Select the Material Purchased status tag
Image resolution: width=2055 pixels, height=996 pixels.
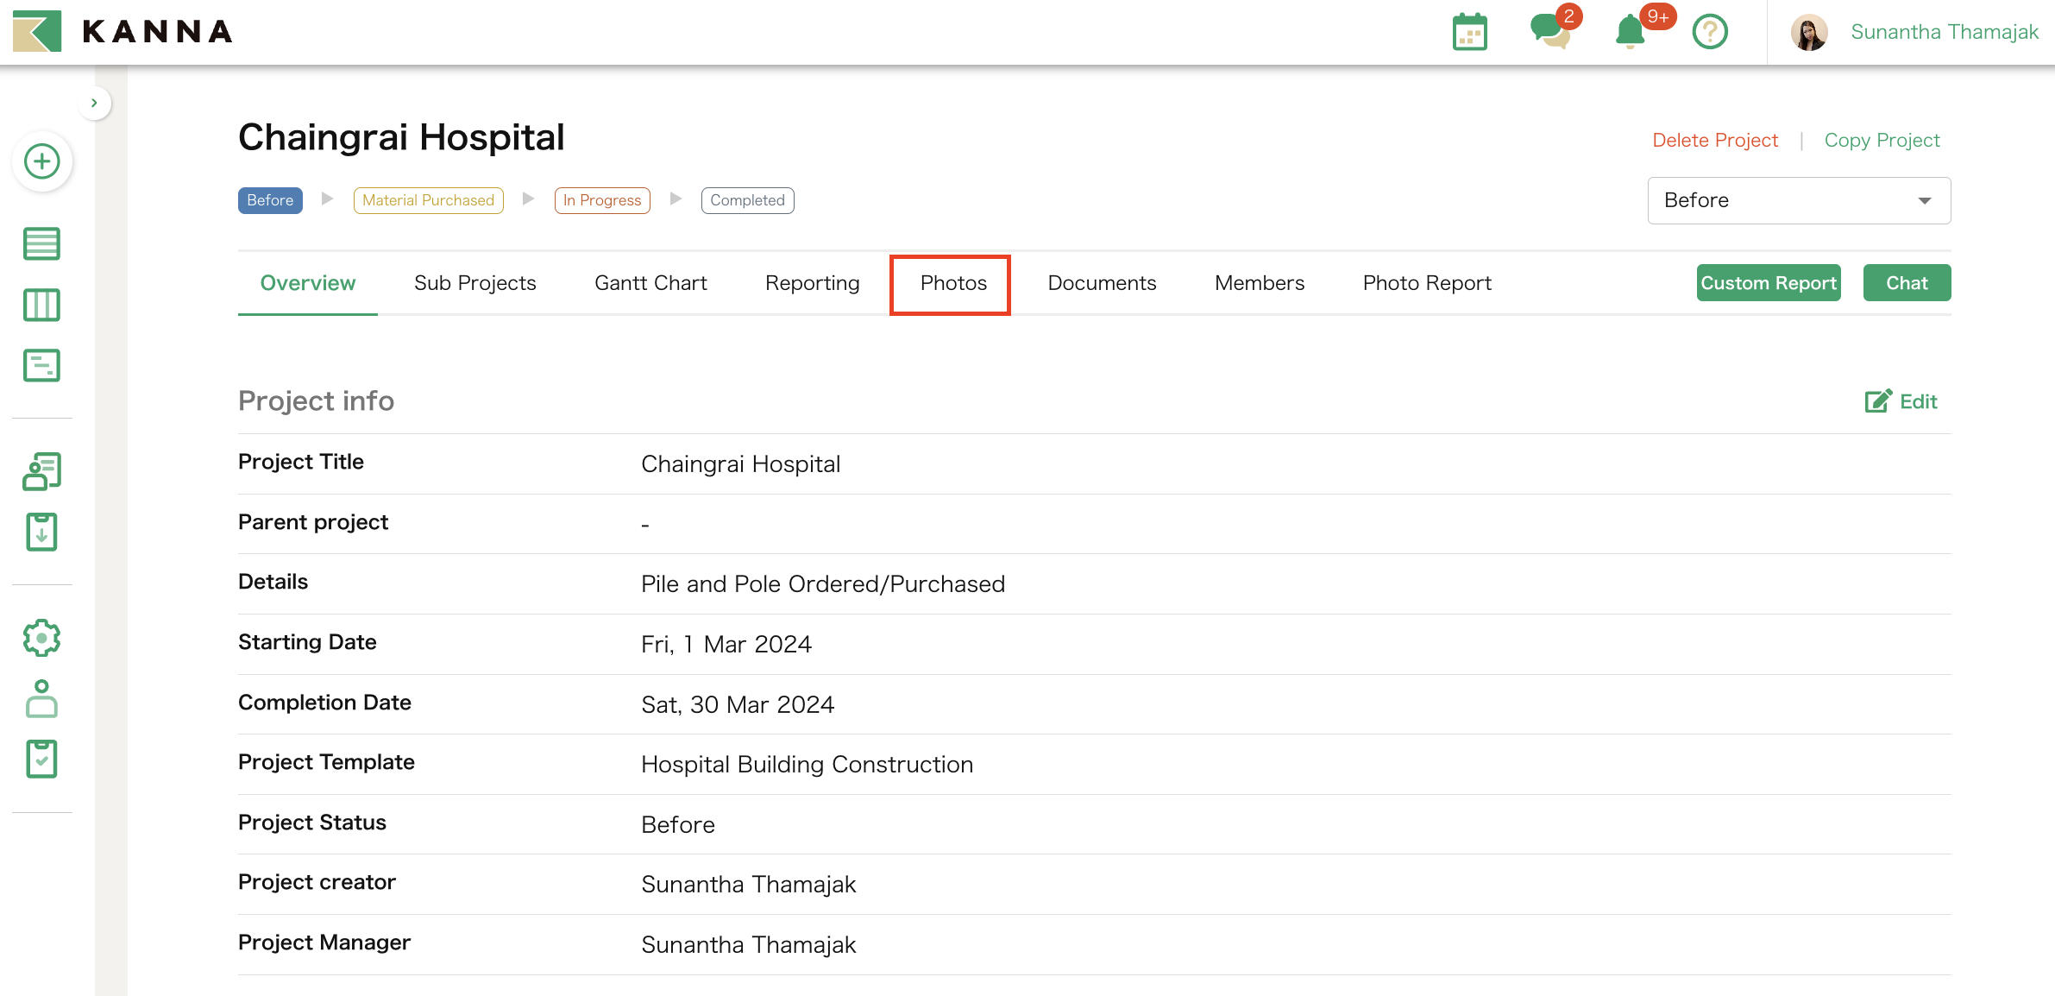pos(428,200)
